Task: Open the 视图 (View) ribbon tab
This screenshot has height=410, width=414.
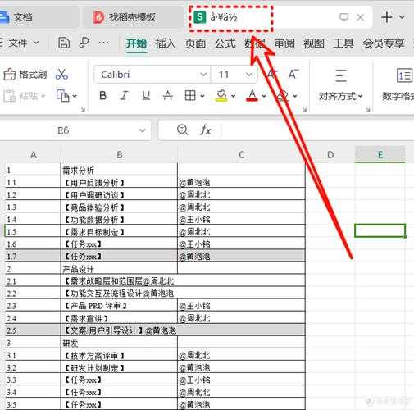Action: 314,43
